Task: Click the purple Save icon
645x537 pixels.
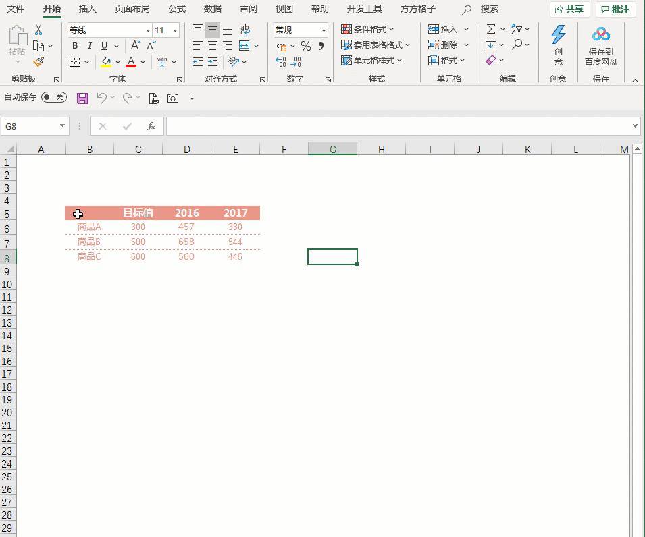Action: click(x=82, y=98)
